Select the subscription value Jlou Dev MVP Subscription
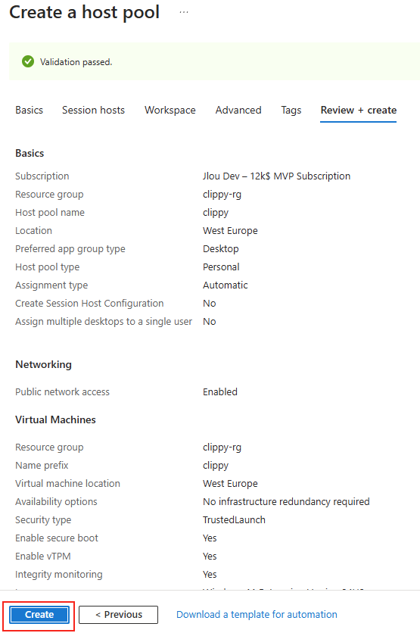This screenshot has width=420, height=633. pos(276,176)
